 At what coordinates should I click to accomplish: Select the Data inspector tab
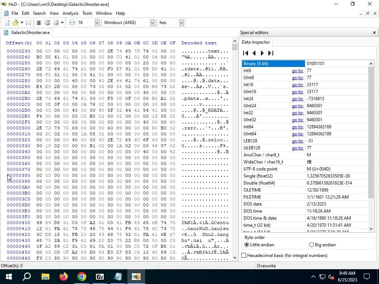(256, 42)
